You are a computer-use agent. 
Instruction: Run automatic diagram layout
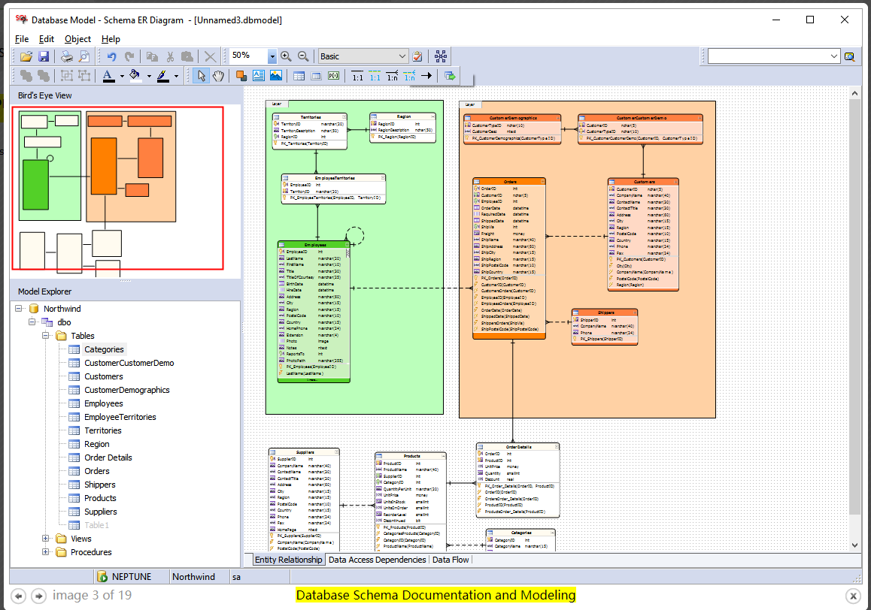[x=441, y=56]
